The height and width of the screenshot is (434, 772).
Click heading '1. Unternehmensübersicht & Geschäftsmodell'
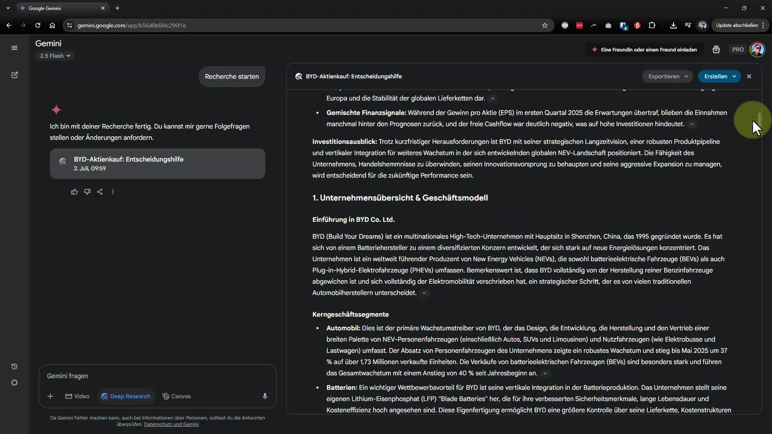pos(400,198)
